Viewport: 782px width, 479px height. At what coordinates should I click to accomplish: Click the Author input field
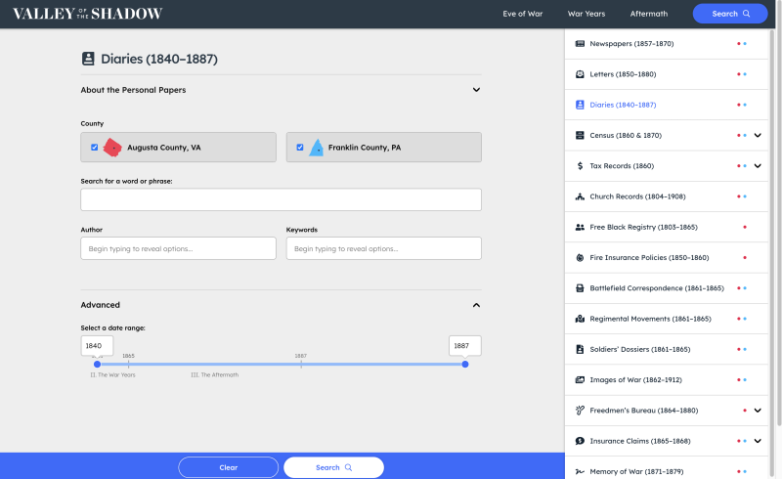click(178, 248)
